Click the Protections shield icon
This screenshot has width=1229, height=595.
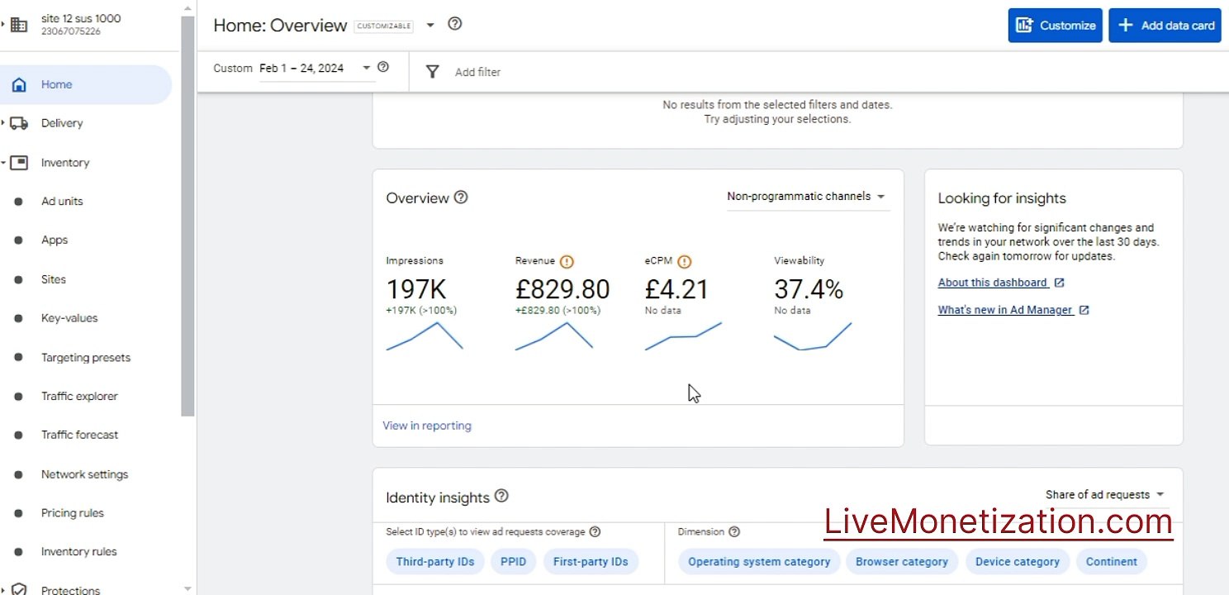coord(19,590)
